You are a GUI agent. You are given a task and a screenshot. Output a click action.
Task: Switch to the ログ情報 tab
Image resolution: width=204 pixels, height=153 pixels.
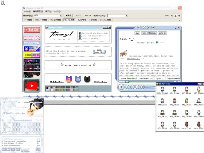pos(93,20)
